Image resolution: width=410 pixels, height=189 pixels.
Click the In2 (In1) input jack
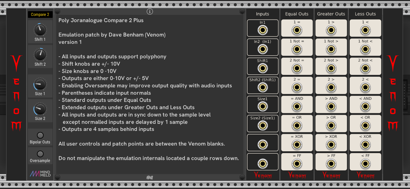pyautogui.click(x=262, y=49)
